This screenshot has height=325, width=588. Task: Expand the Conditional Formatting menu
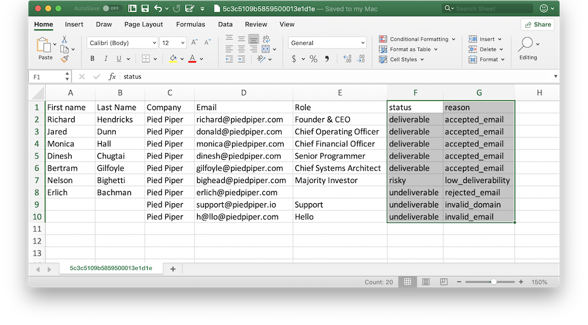417,39
